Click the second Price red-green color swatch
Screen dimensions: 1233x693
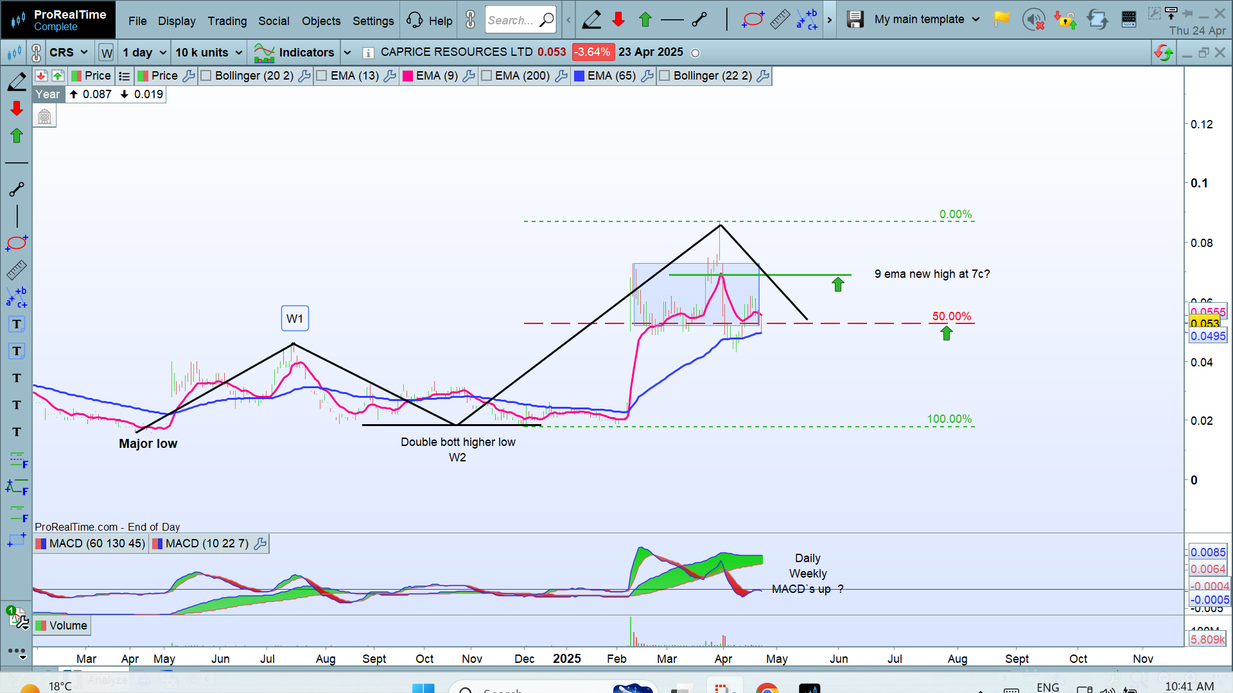pos(143,76)
